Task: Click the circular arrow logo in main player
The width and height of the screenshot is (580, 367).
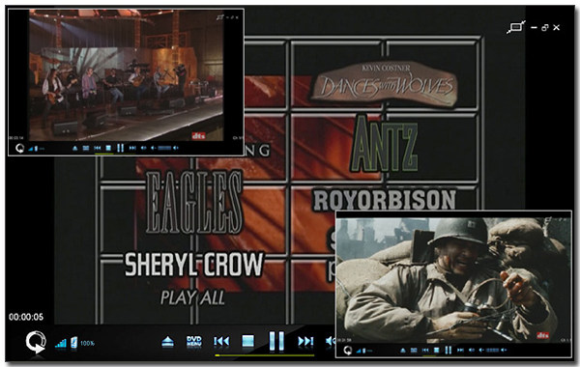Action: (x=36, y=342)
